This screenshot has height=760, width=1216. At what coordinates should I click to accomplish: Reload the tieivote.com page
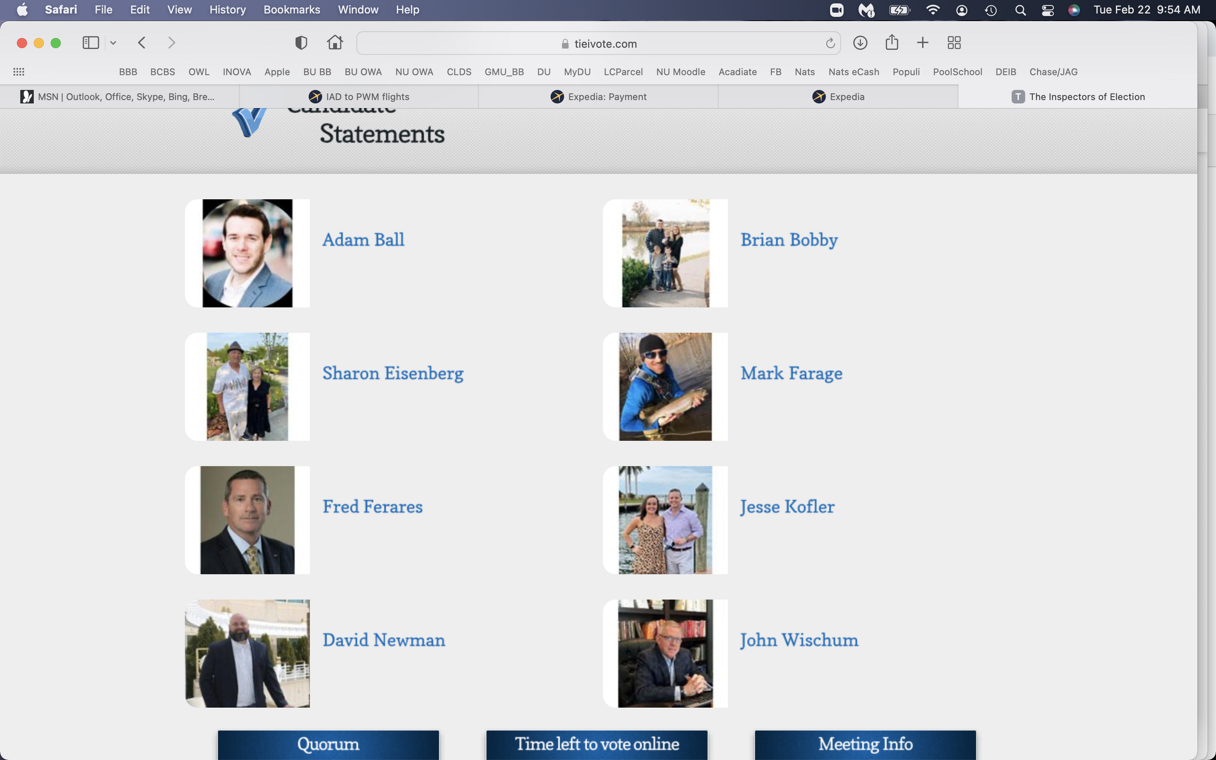point(830,43)
